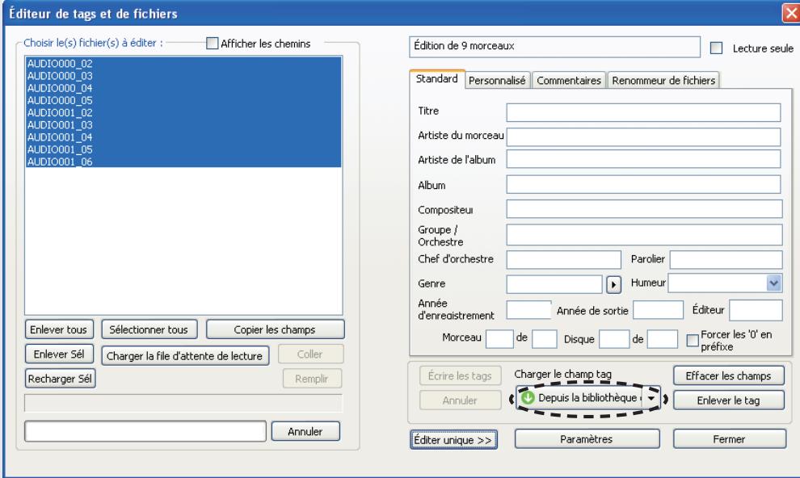Enable Afficher les chemins checkbox
Viewport: 800px width, 478px height.
(x=212, y=44)
